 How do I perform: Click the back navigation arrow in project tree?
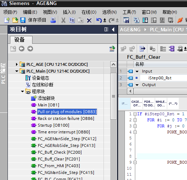click(21, 49)
